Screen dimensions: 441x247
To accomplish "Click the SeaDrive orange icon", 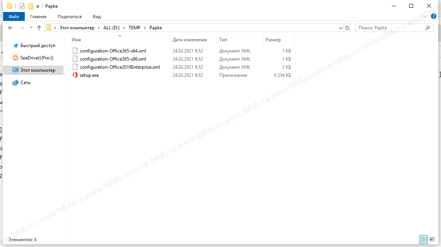I will pos(15,58).
